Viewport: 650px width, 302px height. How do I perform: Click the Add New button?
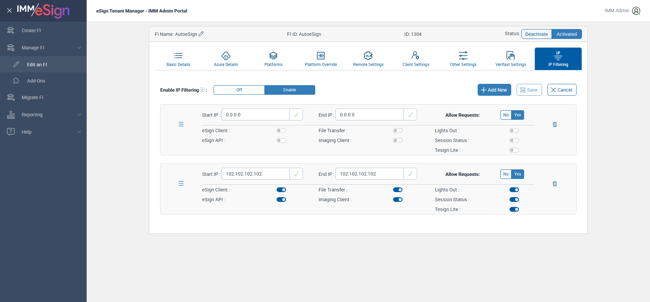(494, 90)
